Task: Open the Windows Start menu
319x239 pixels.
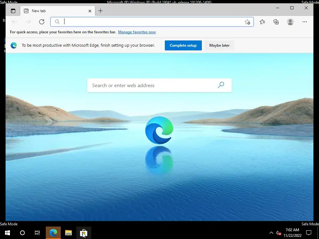Action: coord(7,233)
